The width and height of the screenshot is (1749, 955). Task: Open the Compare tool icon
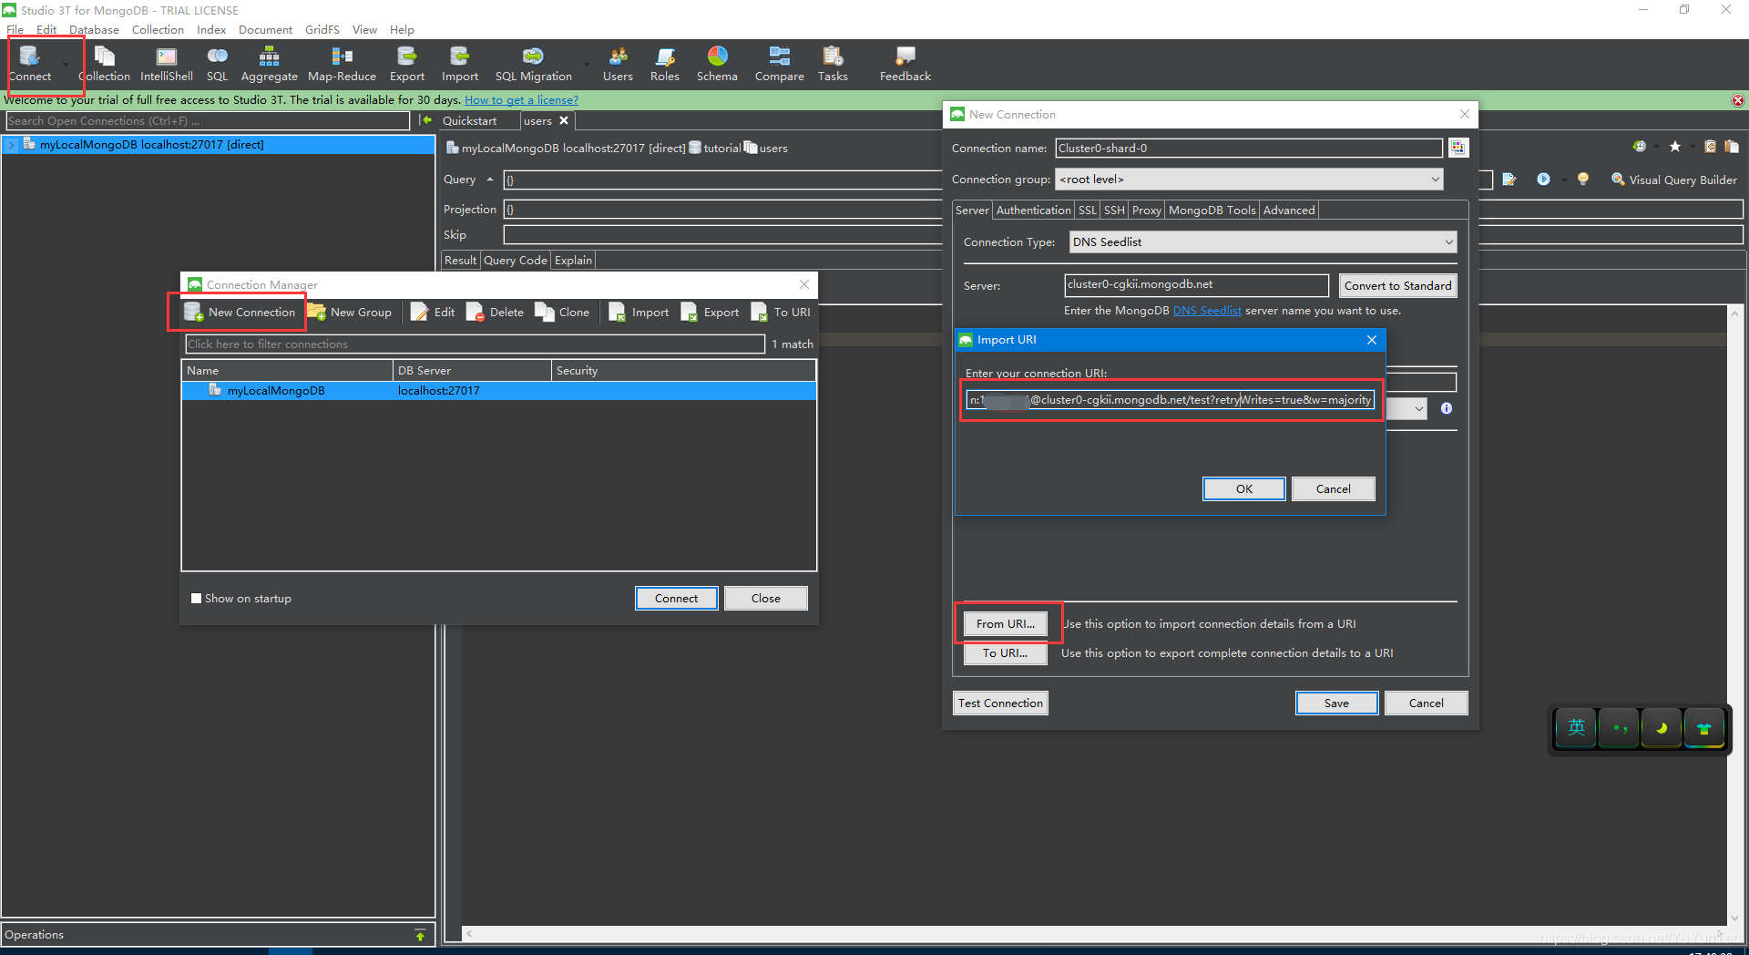(779, 64)
